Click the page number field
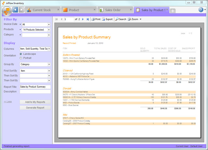This screenshot has height=150, width=208. coord(69,19)
